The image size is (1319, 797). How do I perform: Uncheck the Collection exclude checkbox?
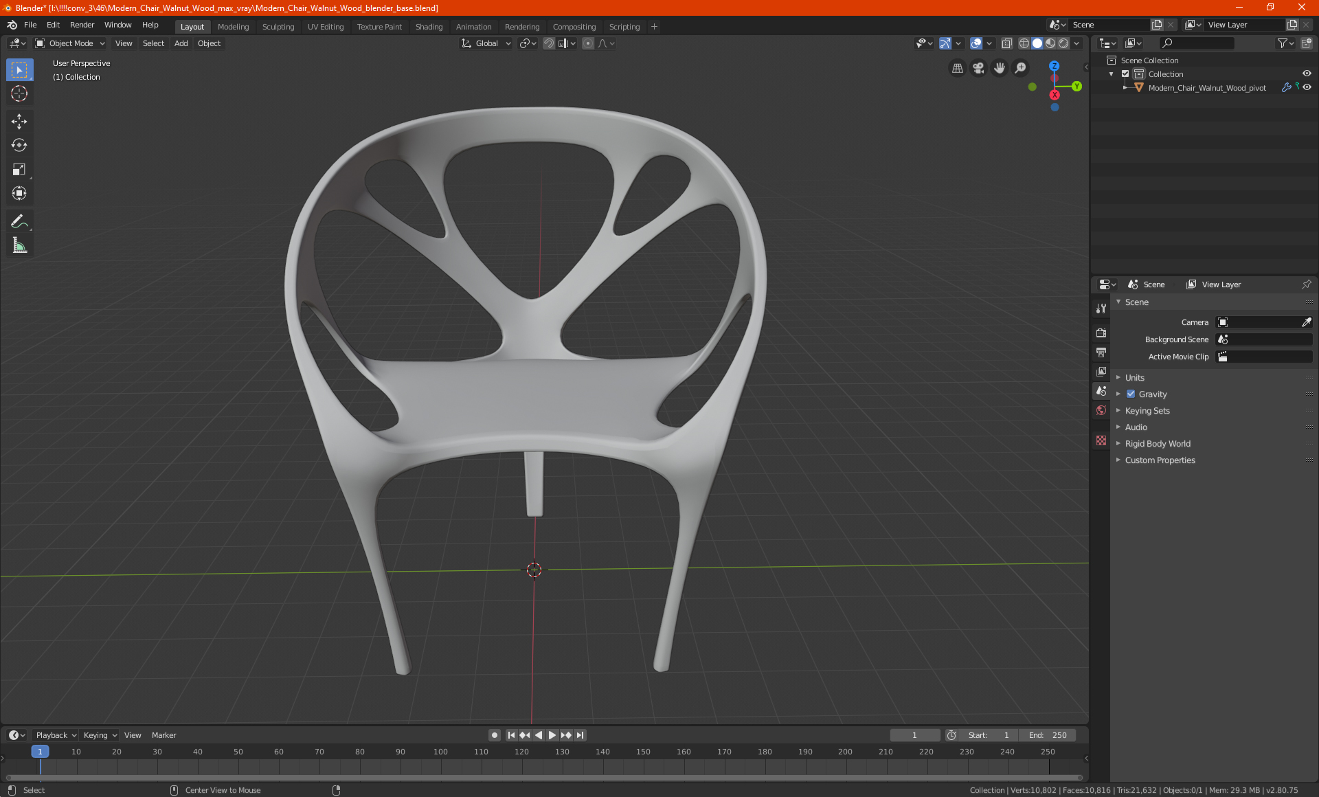[1125, 74]
